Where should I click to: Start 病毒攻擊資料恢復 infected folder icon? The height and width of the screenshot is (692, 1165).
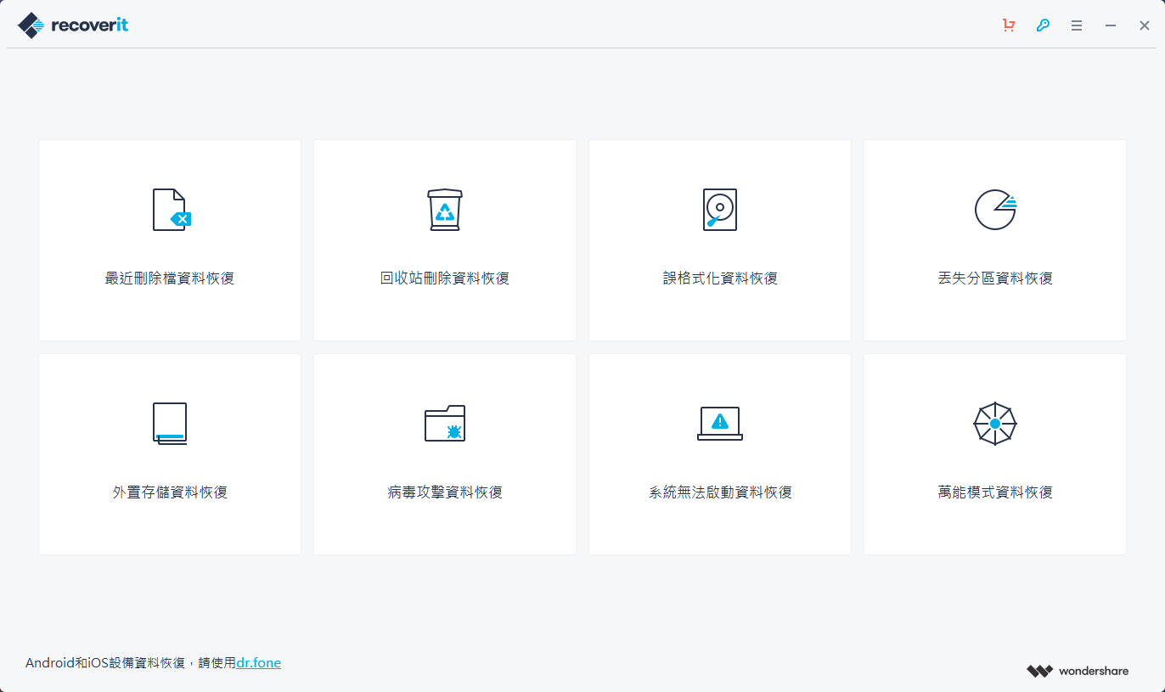tap(444, 424)
